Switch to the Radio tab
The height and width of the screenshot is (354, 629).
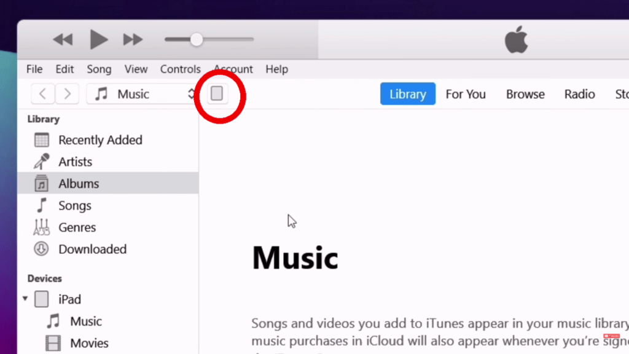coord(579,94)
